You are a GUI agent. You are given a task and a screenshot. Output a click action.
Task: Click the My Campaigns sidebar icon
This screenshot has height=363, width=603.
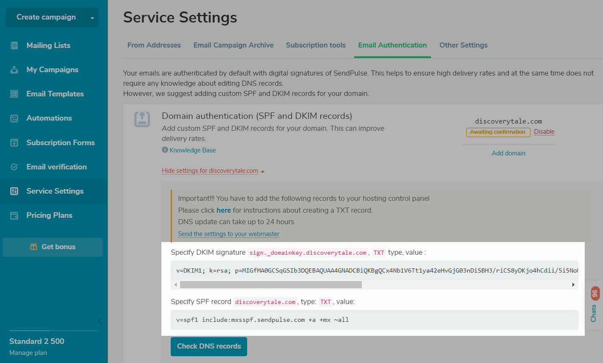tap(14, 70)
